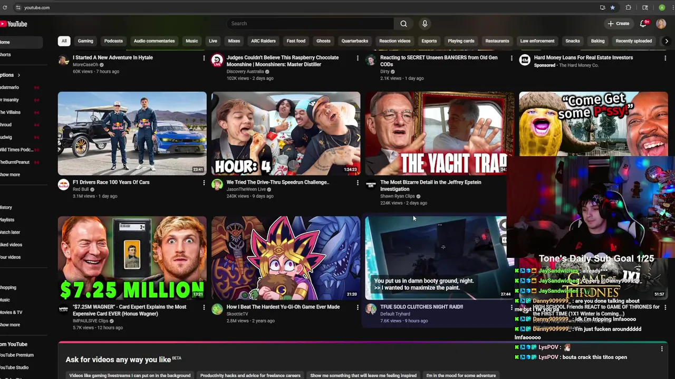
Task: Click the browser address bar
Action: click(306, 7)
